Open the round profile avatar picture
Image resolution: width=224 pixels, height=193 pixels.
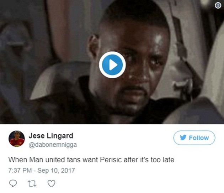tap(17, 139)
